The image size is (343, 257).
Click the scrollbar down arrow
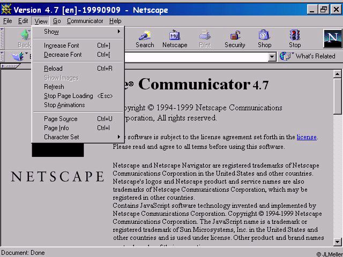click(x=337, y=241)
